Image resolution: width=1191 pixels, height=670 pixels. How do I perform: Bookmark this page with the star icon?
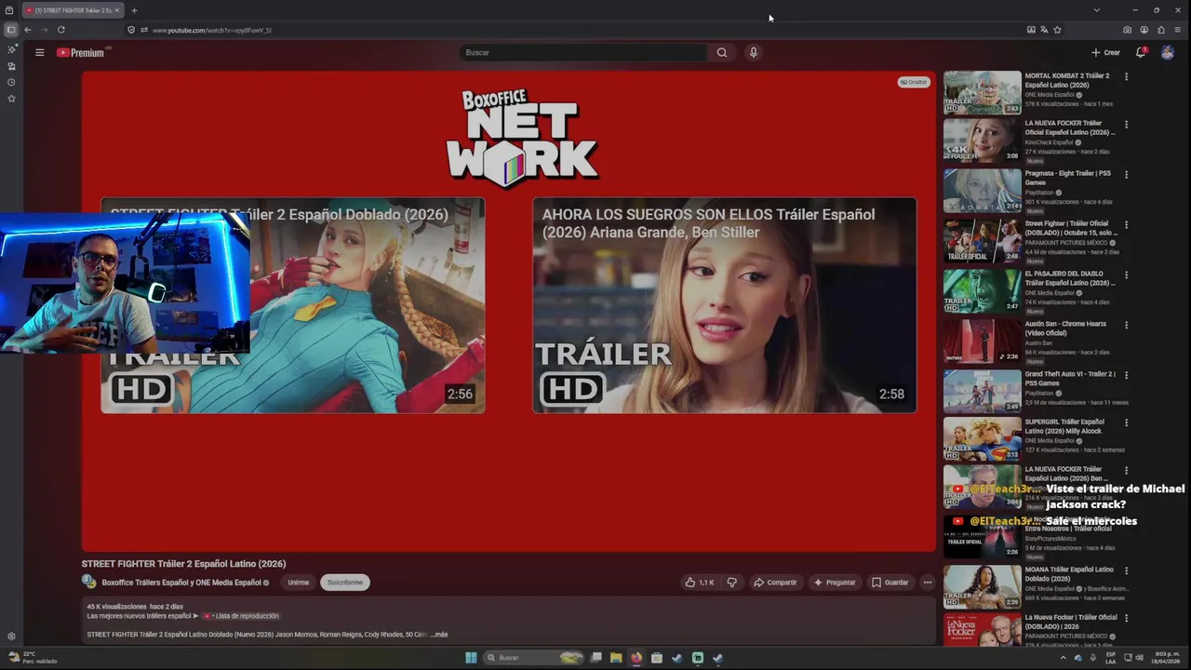tap(1057, 30)
